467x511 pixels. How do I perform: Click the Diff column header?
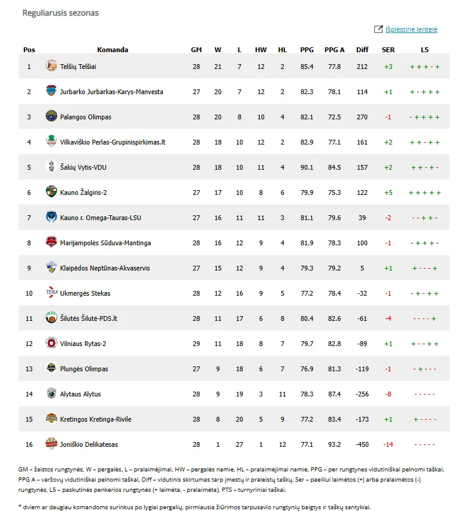coord(362,50)
